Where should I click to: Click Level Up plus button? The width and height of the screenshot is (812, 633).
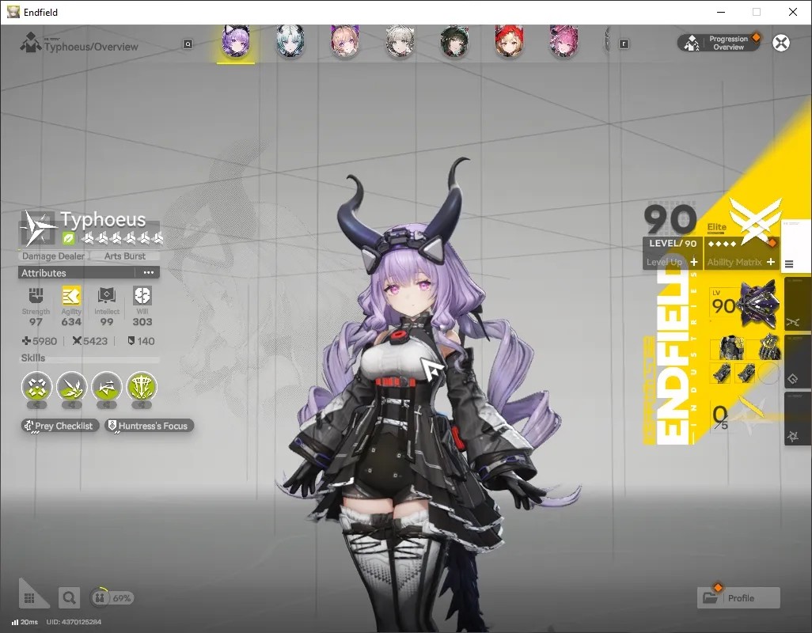coord(694,263)
